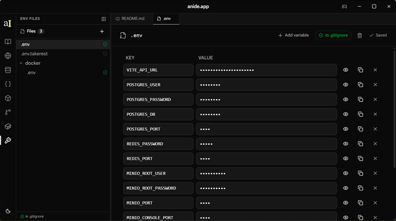Remove the POSTGRES_PORT variable

point(375,129)
